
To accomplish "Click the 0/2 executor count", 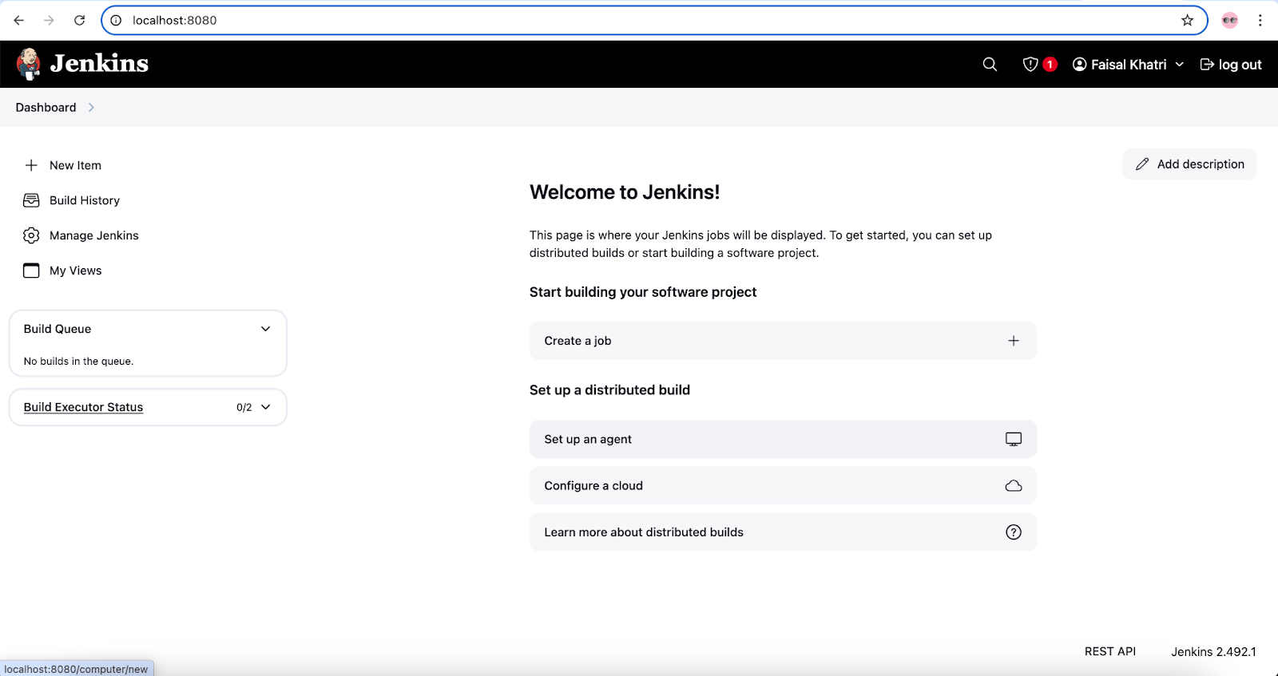I will (244, 407).
